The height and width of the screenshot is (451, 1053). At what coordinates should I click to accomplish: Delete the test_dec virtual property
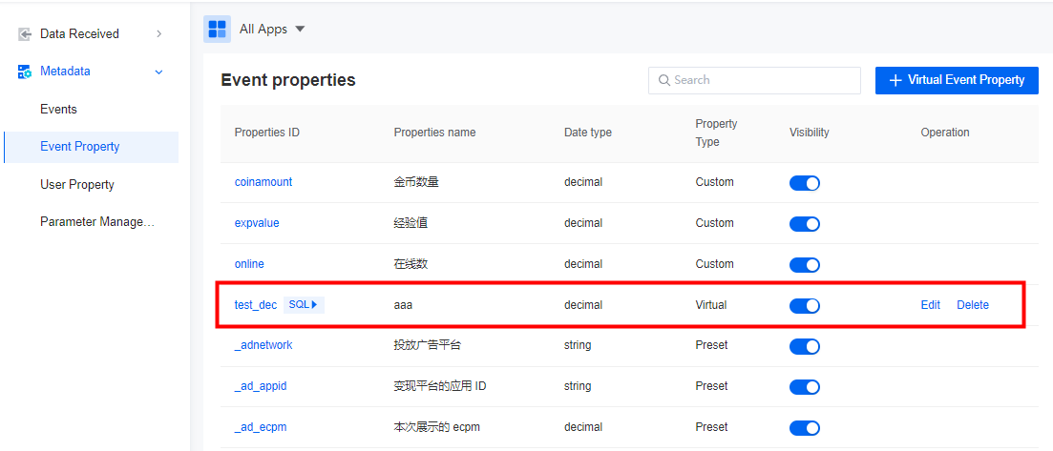[x=973, y=305]
